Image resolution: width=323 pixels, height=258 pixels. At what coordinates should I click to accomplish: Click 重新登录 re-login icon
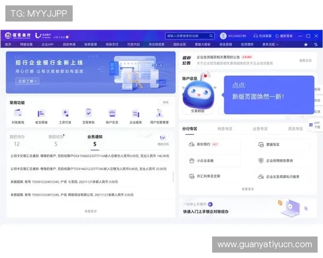284,36
